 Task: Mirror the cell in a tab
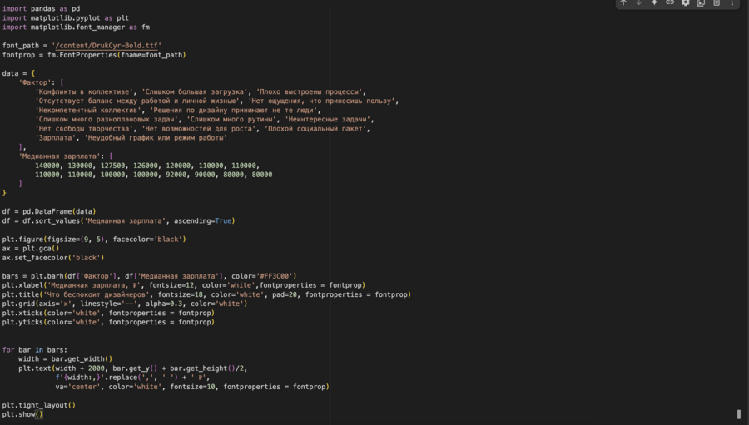[x=701, y=3]
